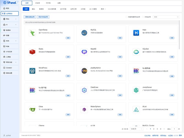Install WordPress with its 安装 button
The image size is (184, 138).
[x=68, y=76]
